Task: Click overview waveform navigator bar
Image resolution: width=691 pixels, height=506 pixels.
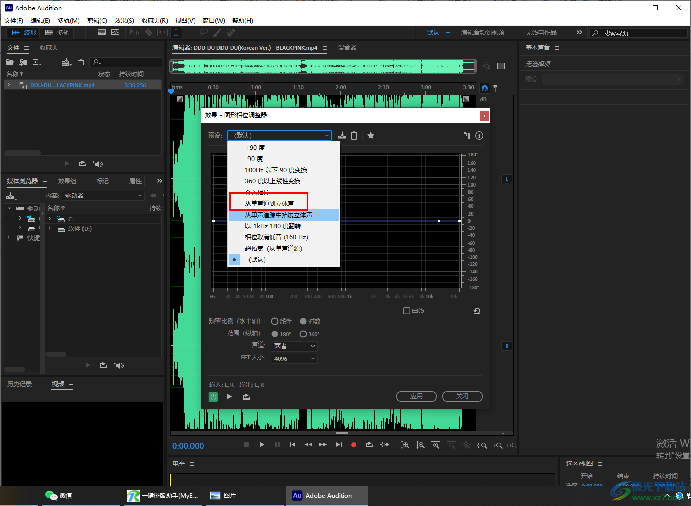Action: click(x=323, y=66)
